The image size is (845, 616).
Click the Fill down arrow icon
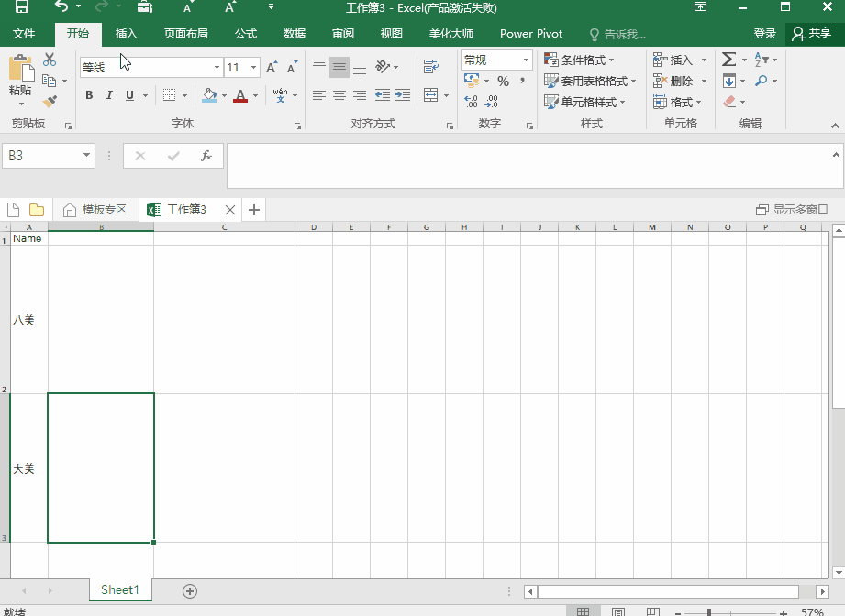point(729,81)
